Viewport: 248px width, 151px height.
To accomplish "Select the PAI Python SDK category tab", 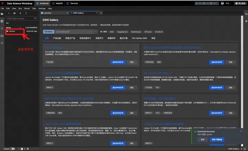I will click(139, 38).
